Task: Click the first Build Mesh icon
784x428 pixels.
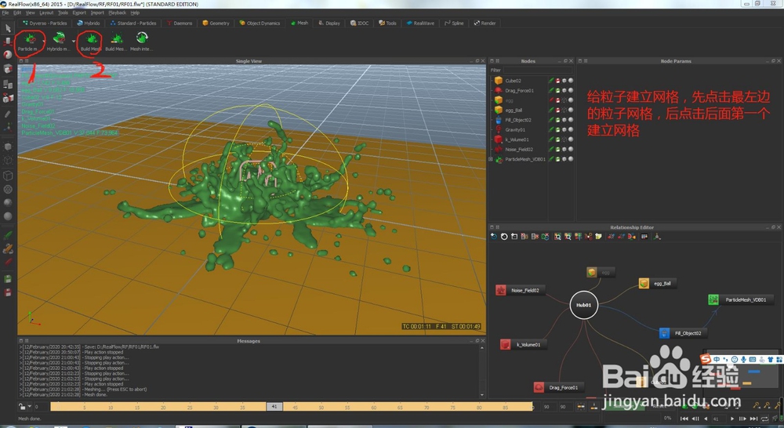Action: pos(91,38)
